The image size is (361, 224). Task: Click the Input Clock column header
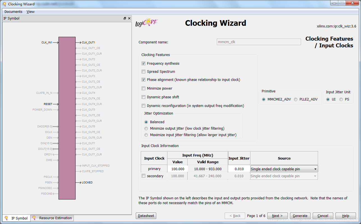(154, 158)
